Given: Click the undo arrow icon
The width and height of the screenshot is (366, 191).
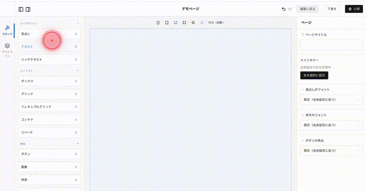Looking at the screenshot, I should pos(284,9).
